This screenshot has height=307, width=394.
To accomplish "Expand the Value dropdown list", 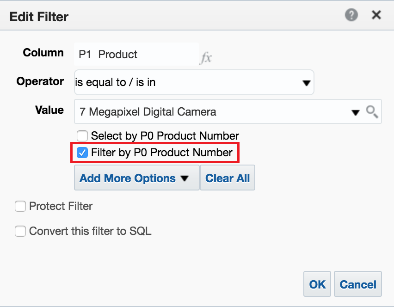I will 356,112.
